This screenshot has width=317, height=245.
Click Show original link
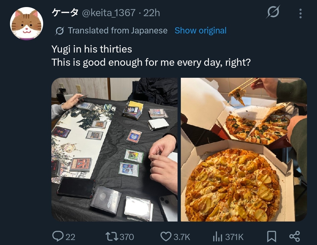tap(200, 31)
